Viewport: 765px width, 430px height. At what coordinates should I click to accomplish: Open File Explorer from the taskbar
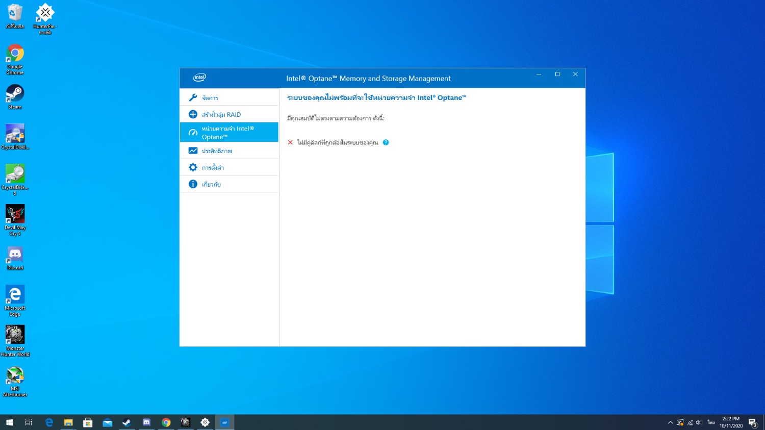click(x=68, y=422)
